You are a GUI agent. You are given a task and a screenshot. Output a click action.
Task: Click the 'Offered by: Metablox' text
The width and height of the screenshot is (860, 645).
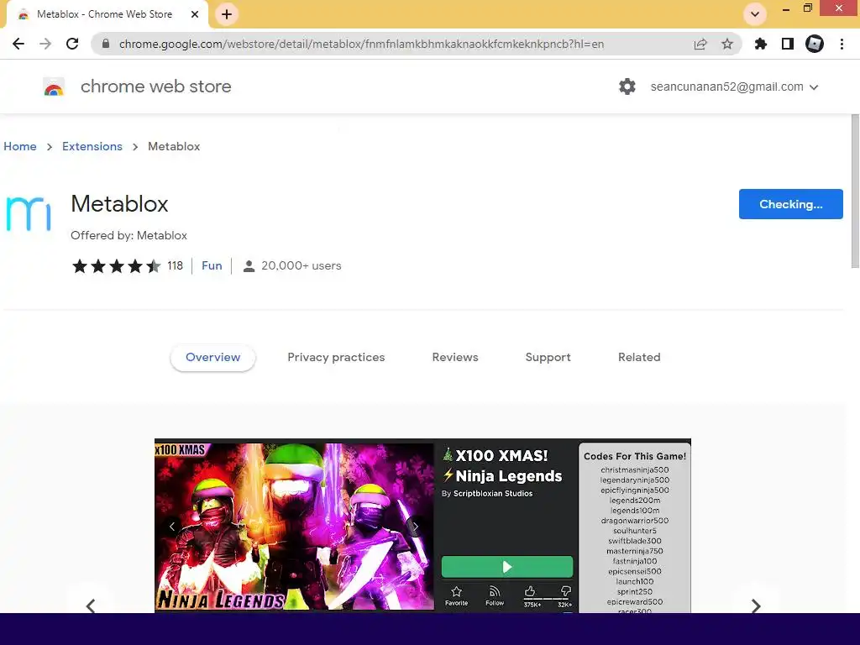coord(128,235)
